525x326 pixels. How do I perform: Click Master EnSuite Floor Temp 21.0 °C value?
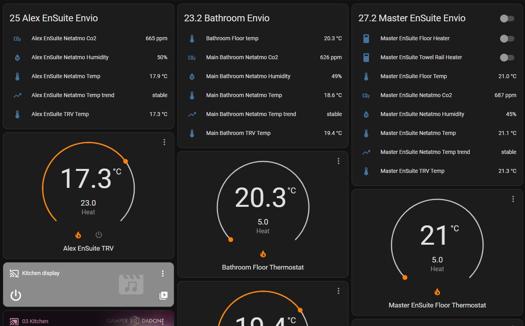507,77
